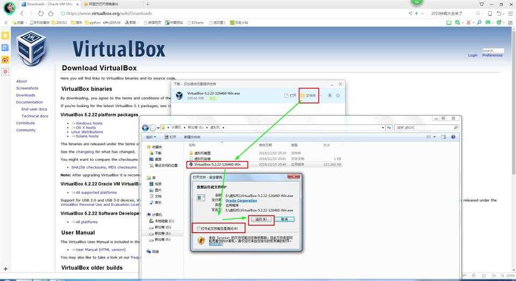Screen dimensions: 516x281
Task: Switch to the Downloads Oracle VM tab
Action: pyautogui.click(x=49, y=4)
